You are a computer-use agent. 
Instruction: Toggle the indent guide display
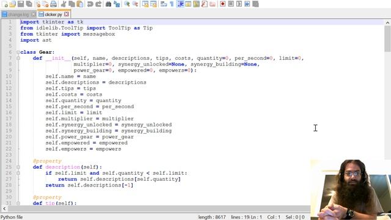click(x=180, y=4)
